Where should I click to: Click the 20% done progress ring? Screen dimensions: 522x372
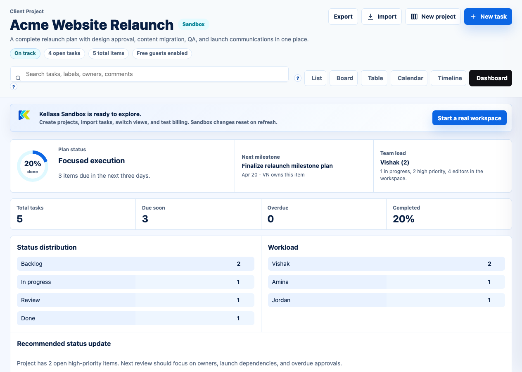click(33, 166)
